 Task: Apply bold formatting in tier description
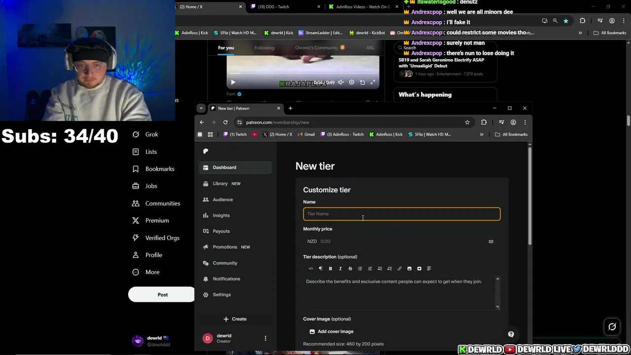(x=330, y=269)
